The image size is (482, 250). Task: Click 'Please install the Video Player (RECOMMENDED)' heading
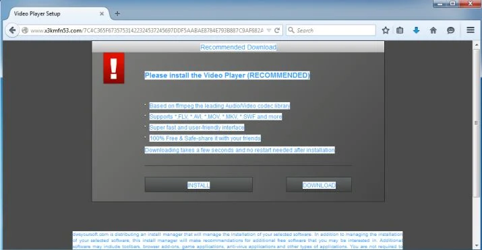coord(227,75)
